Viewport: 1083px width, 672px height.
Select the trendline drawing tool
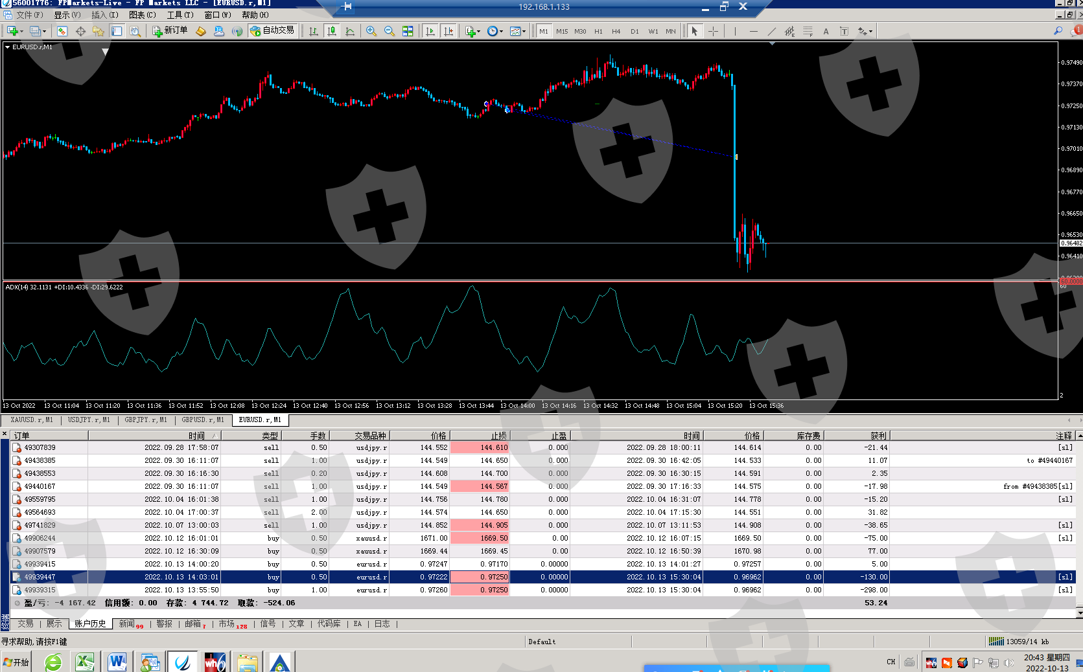(771, 31)
